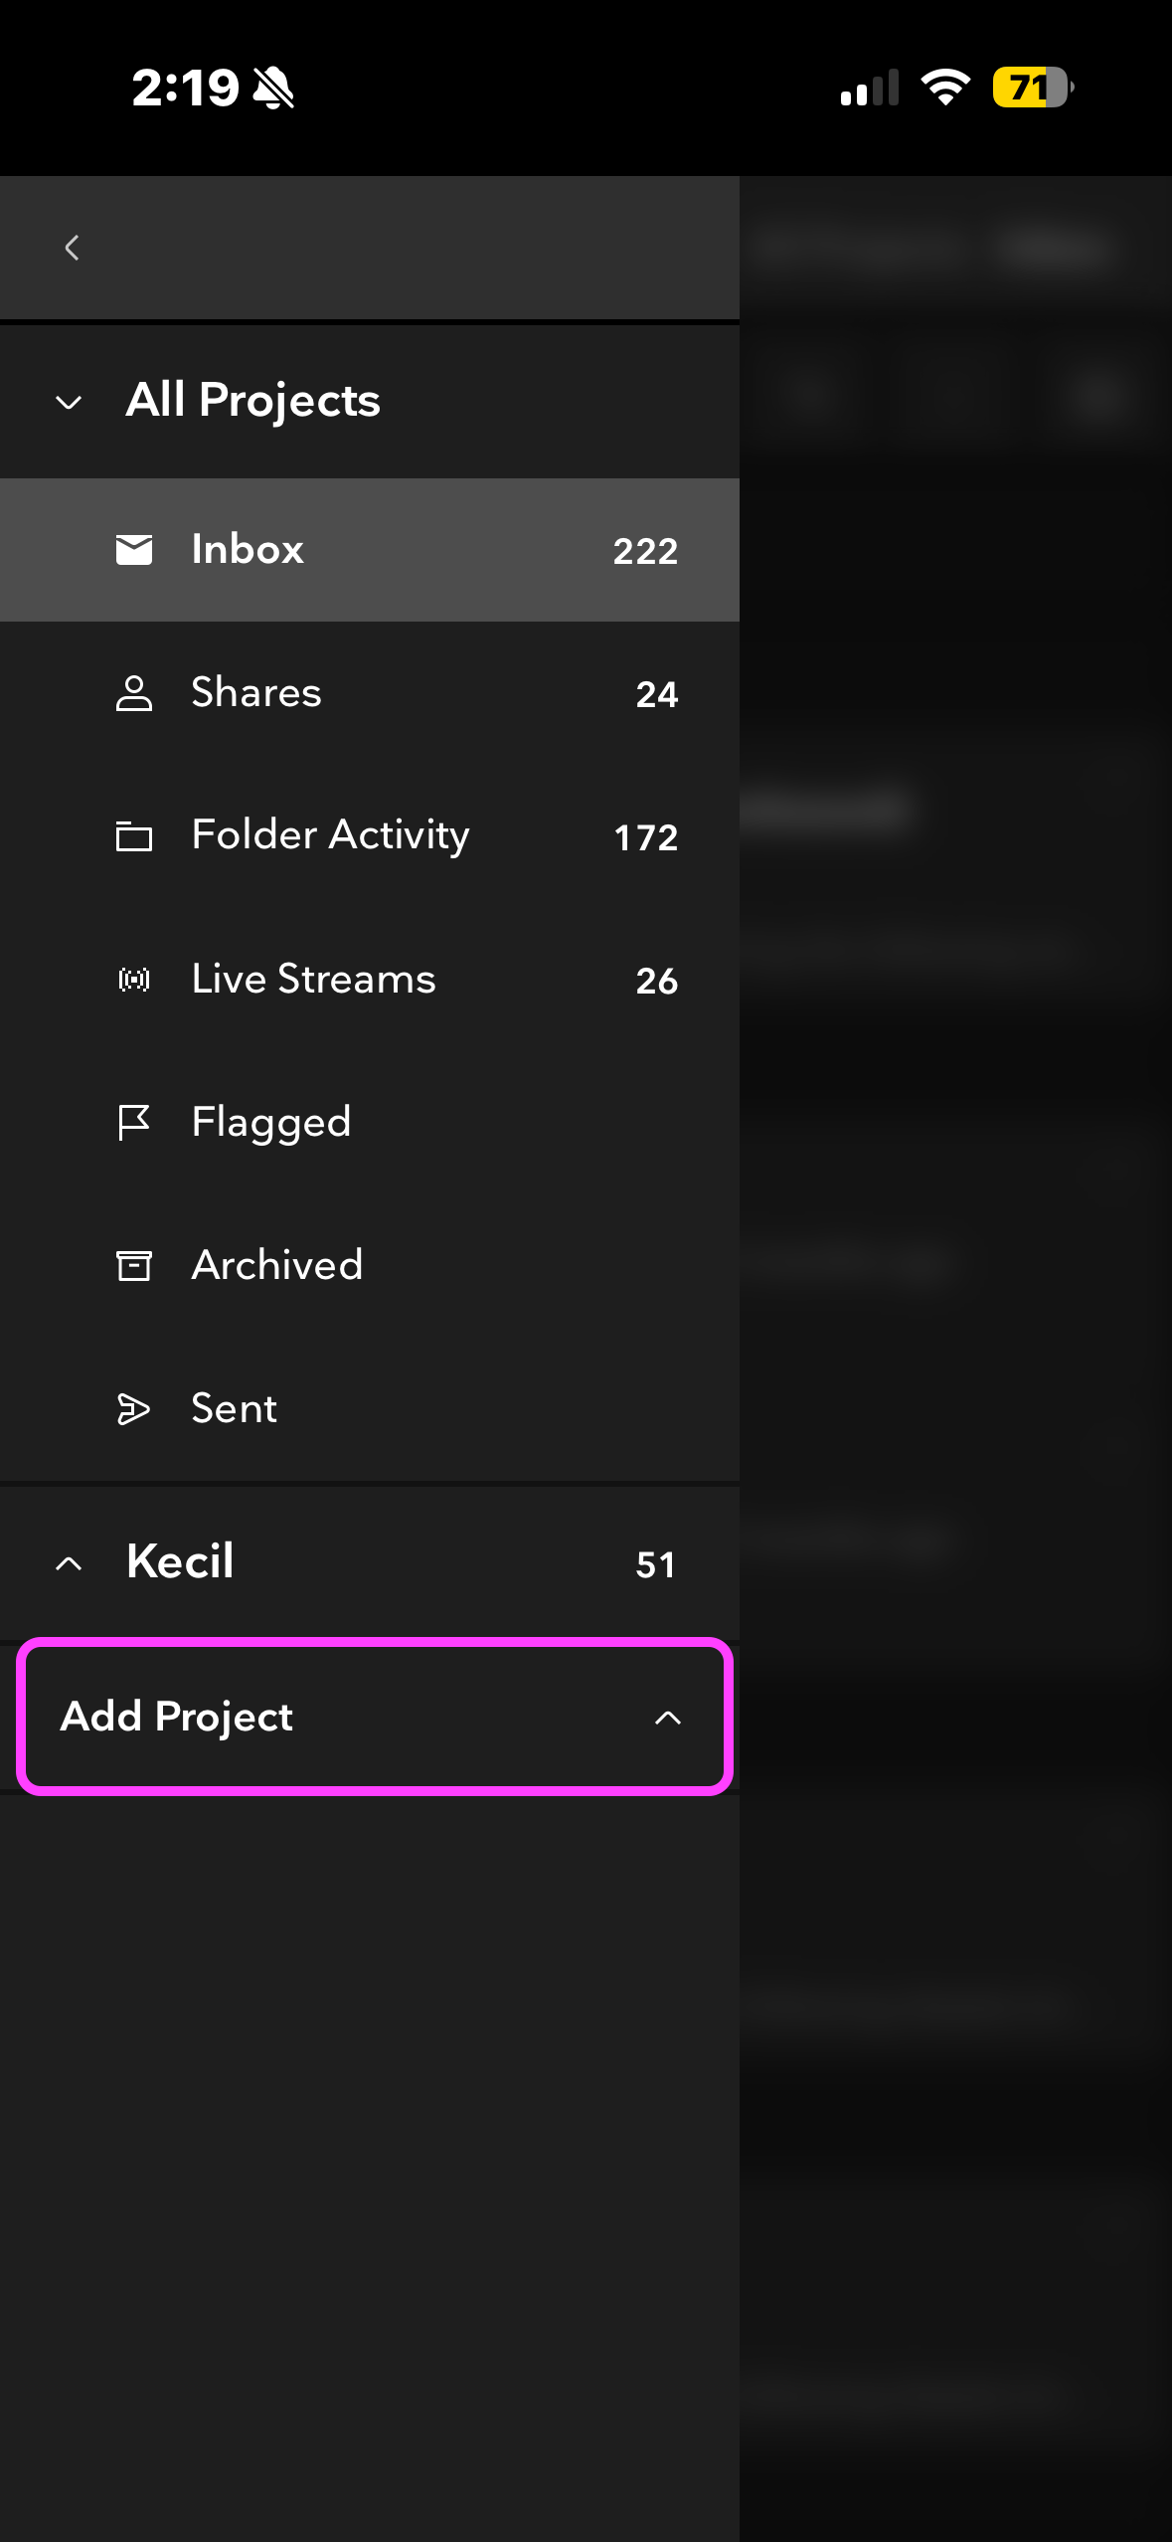Click the Add Project button
Screen dimensions: 1172x2542
point(177,1717)
